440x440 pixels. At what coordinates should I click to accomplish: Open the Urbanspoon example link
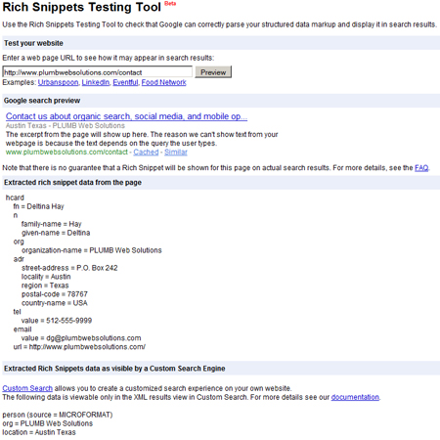[x=58, y=82]
